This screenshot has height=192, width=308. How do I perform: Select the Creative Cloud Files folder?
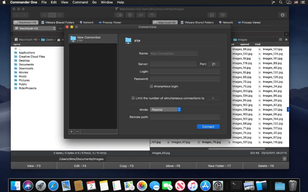(32, 57)
